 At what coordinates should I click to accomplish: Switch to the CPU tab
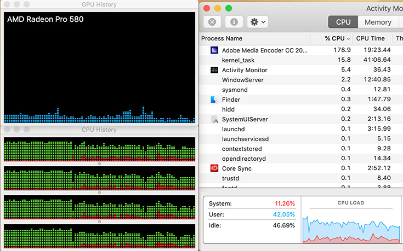click(343, 22)
